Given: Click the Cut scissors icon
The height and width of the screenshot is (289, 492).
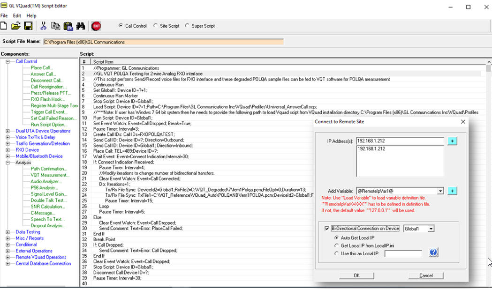Looking at the screenshot, I should click(x=43, y=26).
